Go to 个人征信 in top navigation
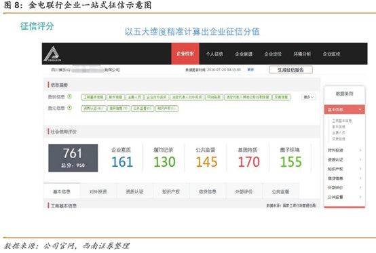The height and width of the screenshot is (253, 376). (x=214, y=54)
